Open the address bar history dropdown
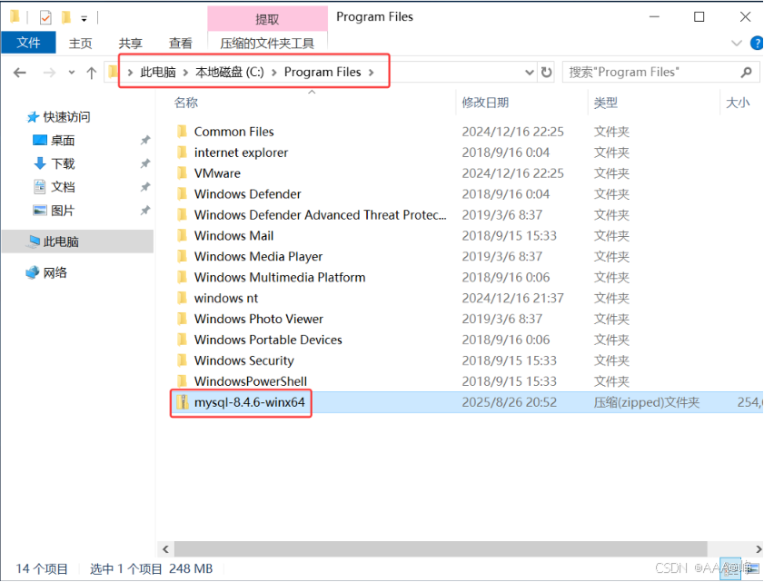The height and width of the screenshot is (582, 764). click(x=529, y=73)
